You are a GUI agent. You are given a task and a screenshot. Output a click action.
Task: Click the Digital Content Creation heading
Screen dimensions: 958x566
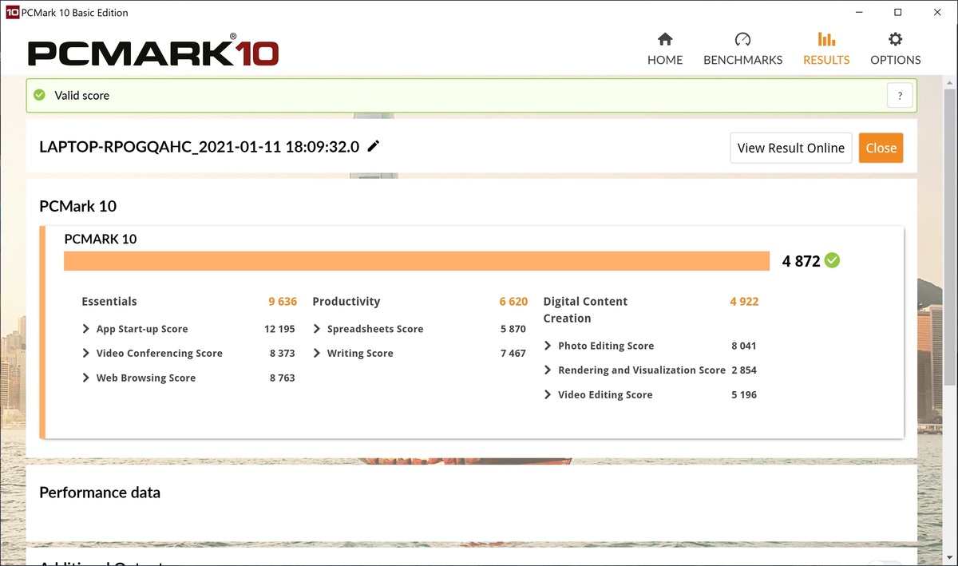[586, 310]
